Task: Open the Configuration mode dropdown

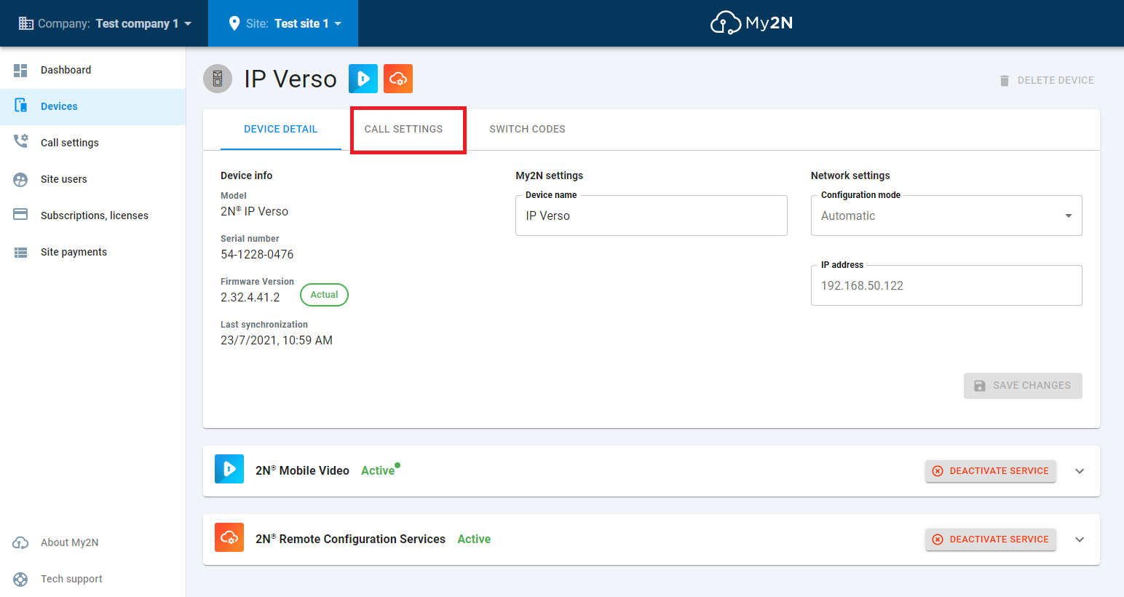Action: point(1068,216)
